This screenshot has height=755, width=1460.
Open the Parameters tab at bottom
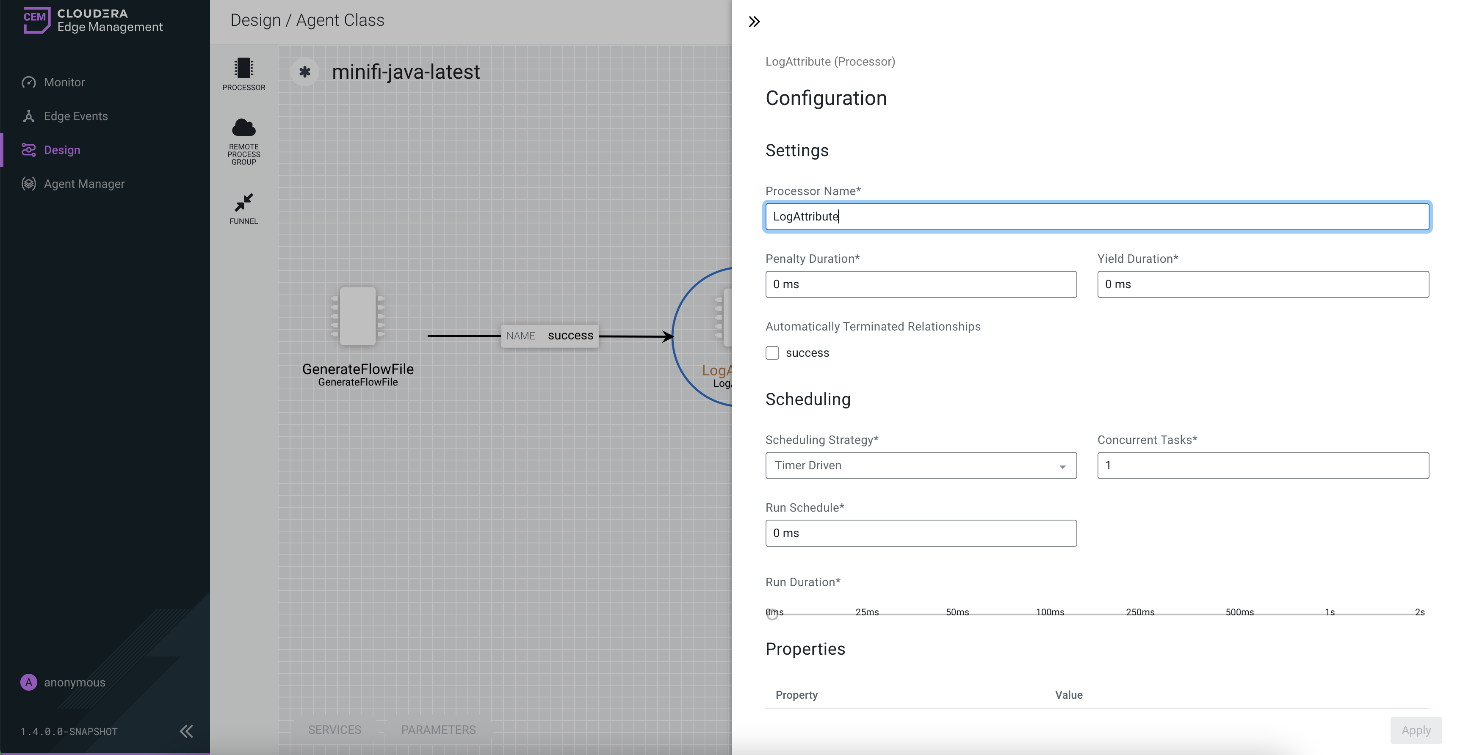438,730
